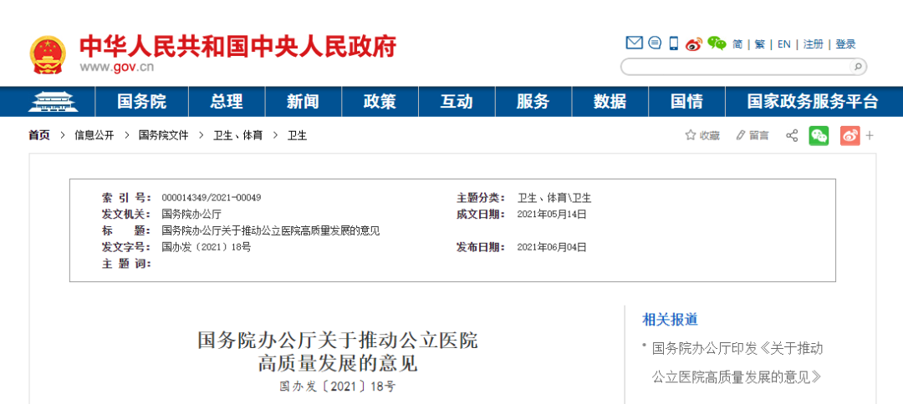Image resolution: width=903 pixels, height=404 pixels.
Task: Share via the green WeChat button
Action: [x=819, y=135]
